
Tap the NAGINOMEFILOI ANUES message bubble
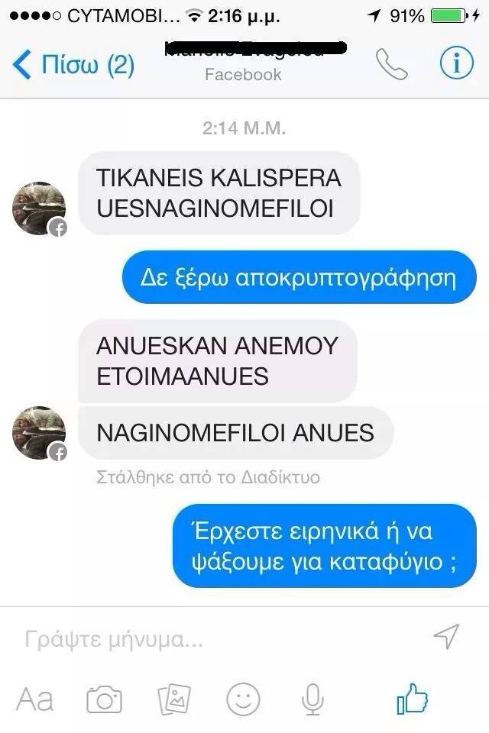pyautogui.click(x=236, y=433)
